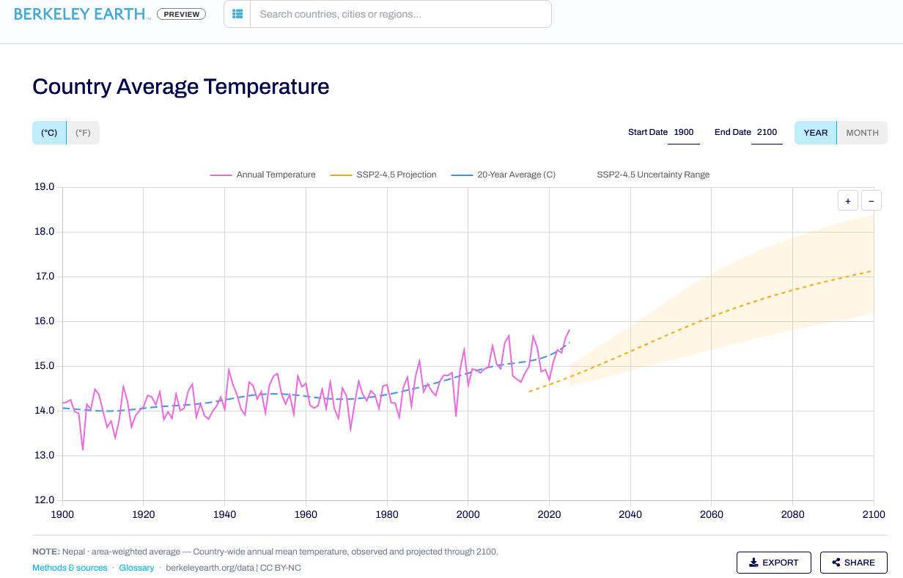Click the PREVIEW badge
This screenshot has width=903, height=578.
(182, 14)
